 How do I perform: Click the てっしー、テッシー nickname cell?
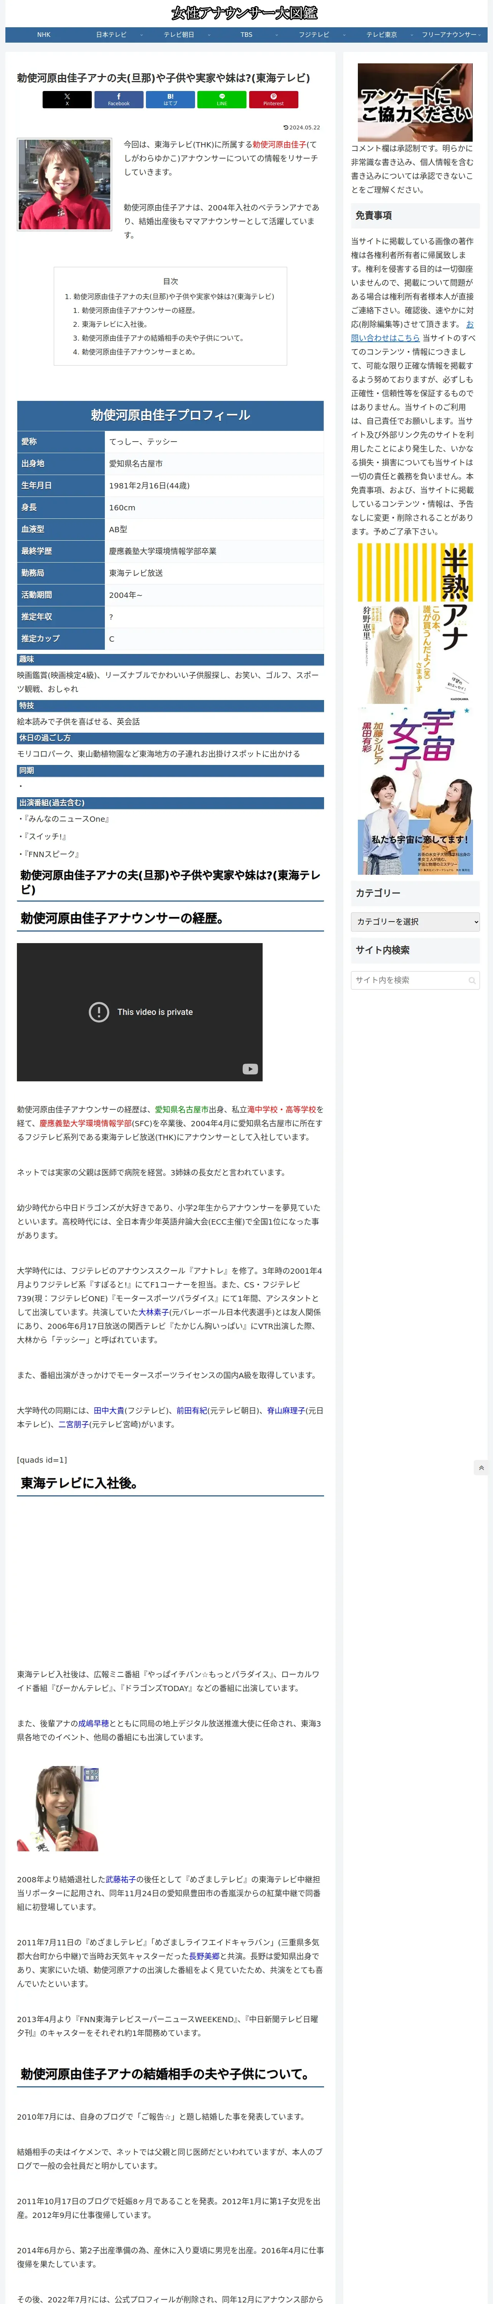215,442
